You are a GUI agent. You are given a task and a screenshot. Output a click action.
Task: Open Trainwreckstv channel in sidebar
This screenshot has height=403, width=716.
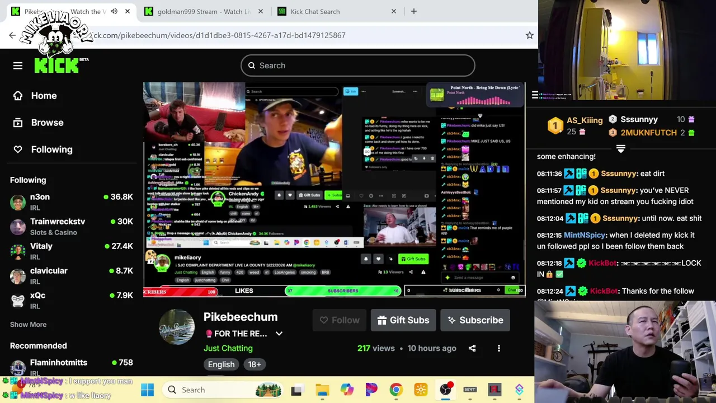click(x=71, y=227)
